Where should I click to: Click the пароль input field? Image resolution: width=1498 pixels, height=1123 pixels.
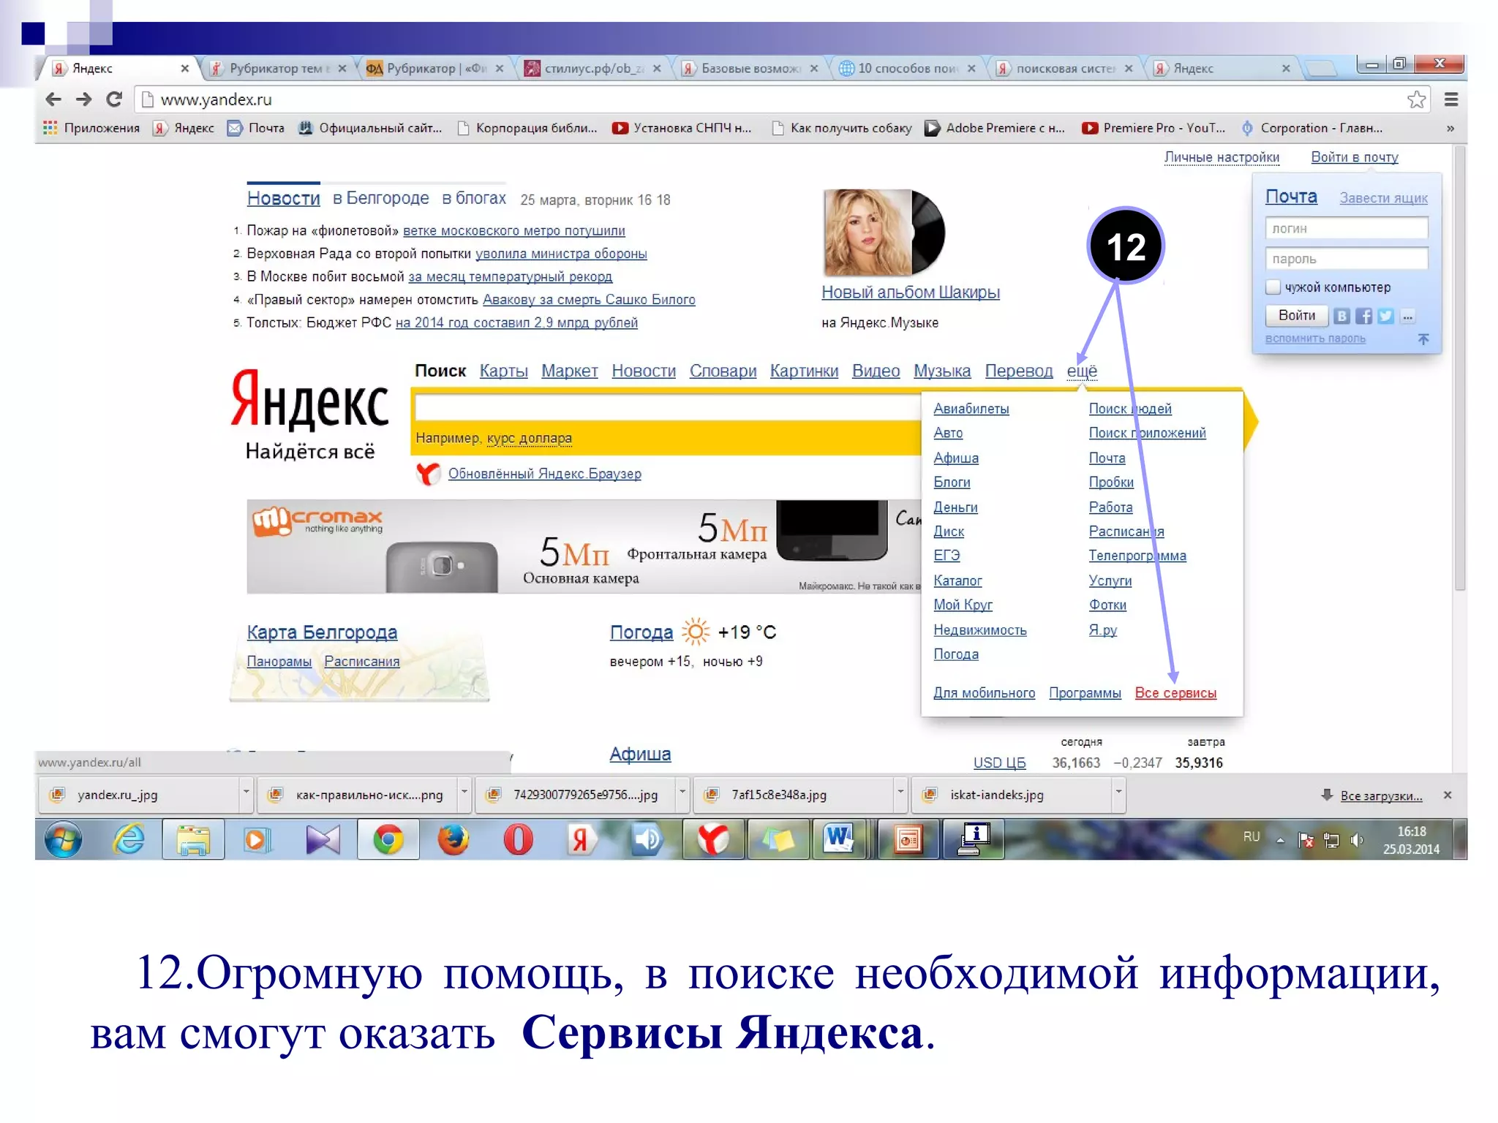pyautogui.click(x=1347, y=258)
